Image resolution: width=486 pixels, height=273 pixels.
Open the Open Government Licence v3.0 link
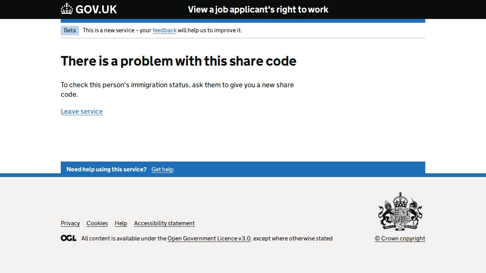(209, 238)
